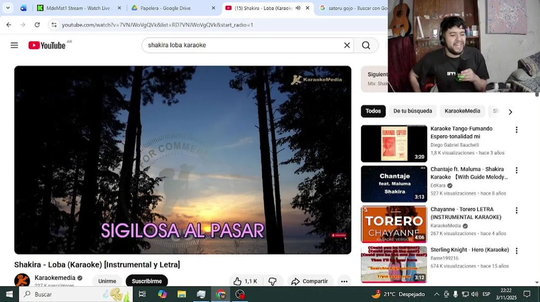Open the Karaokemedia channel name link
Image resolution: width=540 pixels, height=302 pixels.
55,278
